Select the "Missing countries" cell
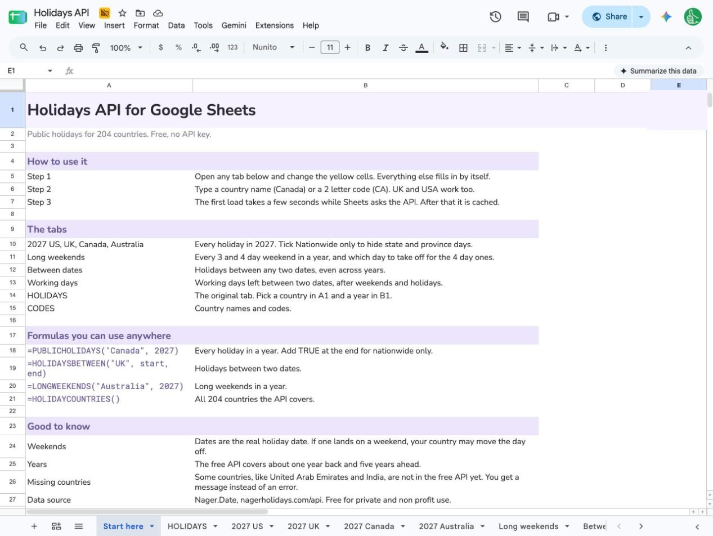 (x=109, y=482)
